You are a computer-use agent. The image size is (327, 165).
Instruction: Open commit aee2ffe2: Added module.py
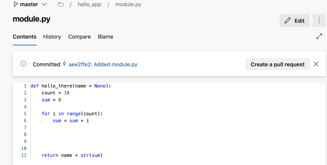[103, 64]
